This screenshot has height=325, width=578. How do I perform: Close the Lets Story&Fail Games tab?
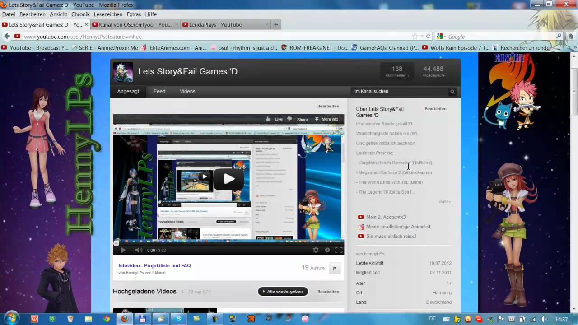coord(86,25)
